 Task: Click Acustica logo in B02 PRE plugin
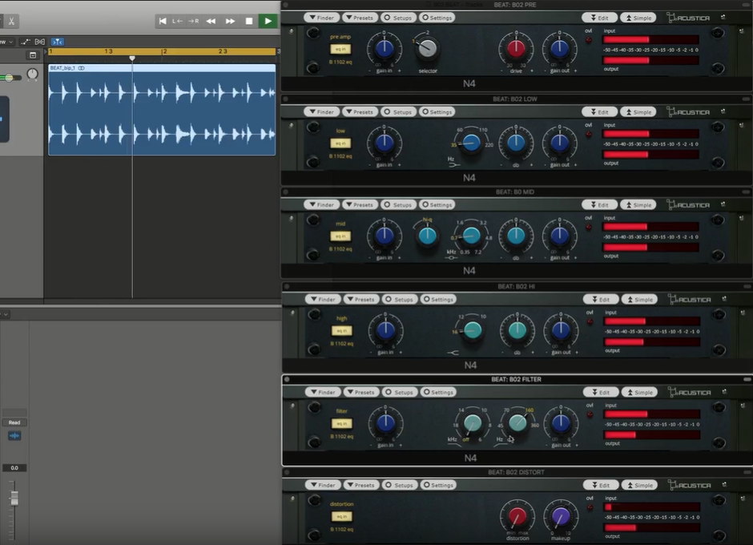pos(688,18)
